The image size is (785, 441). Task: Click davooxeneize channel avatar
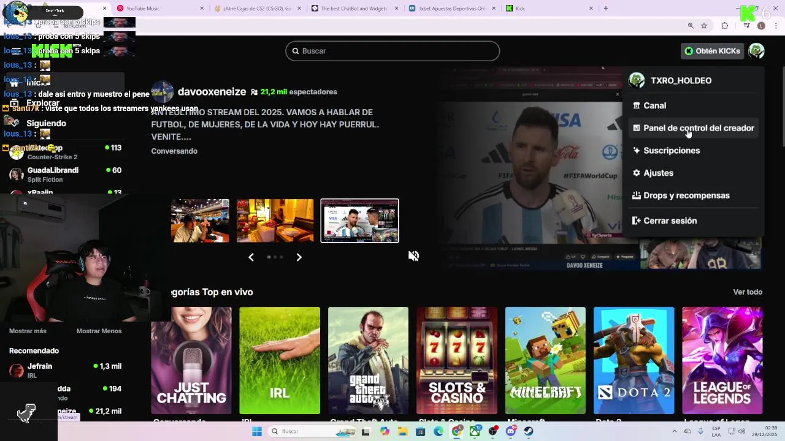(x=163, y=92)
